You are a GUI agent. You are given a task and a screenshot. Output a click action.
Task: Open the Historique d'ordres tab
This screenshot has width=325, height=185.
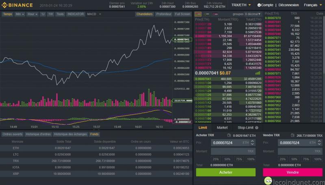point(38,134)
